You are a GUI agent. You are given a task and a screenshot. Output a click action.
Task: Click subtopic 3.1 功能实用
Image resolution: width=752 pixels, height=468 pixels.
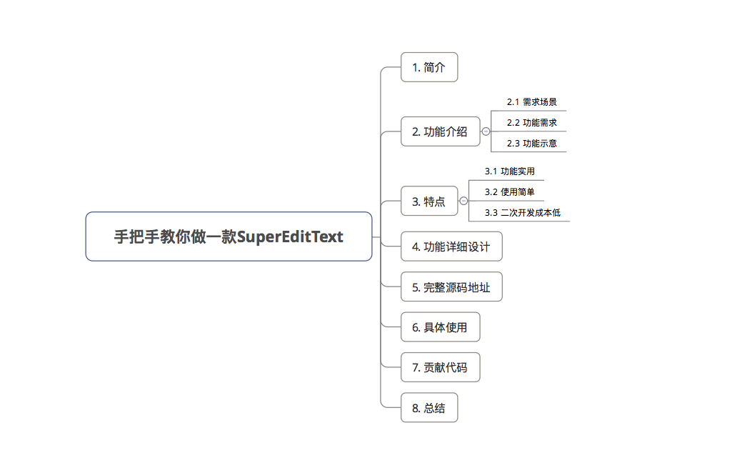[x=509, y=171]
